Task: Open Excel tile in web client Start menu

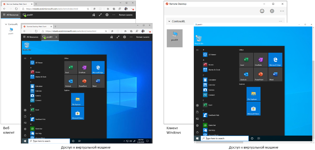Action: [71, 68]
